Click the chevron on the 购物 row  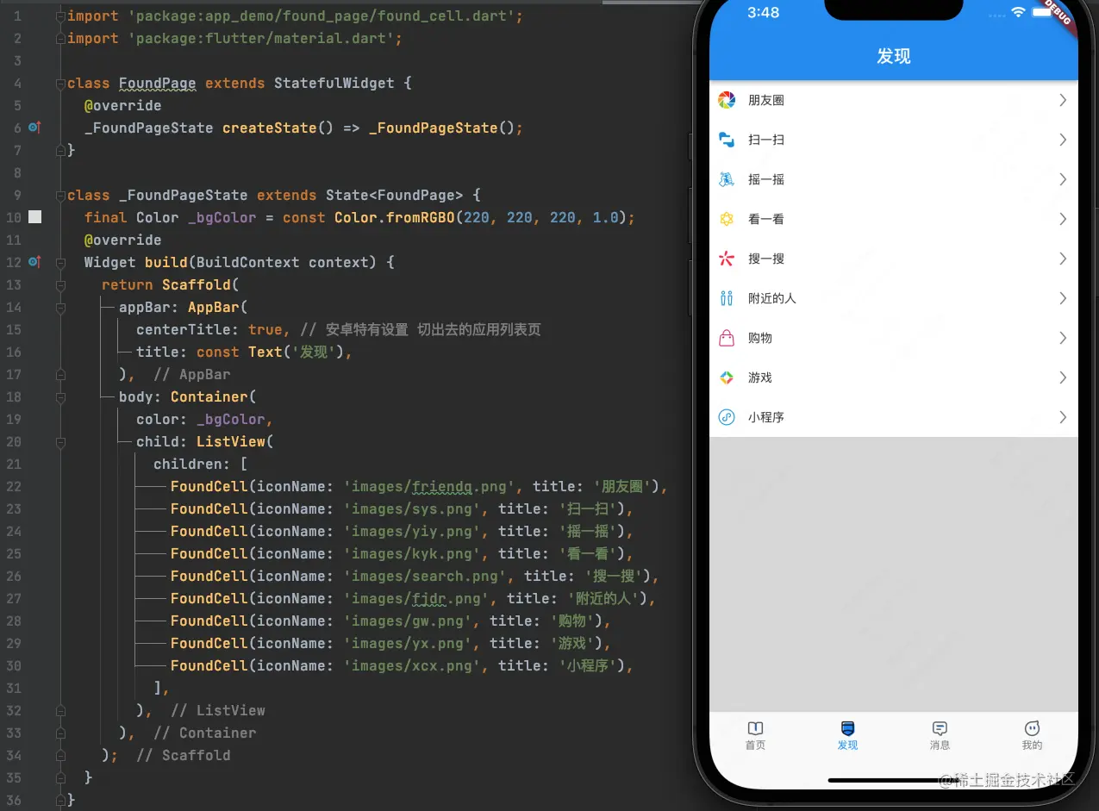click(1063, 338)
